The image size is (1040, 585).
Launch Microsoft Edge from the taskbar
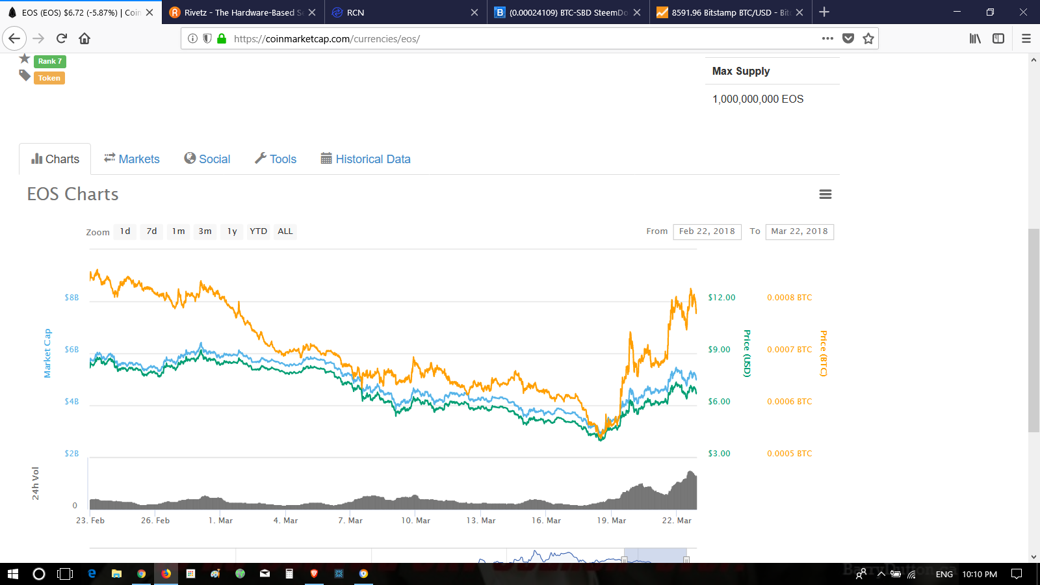tap(92, 574)
